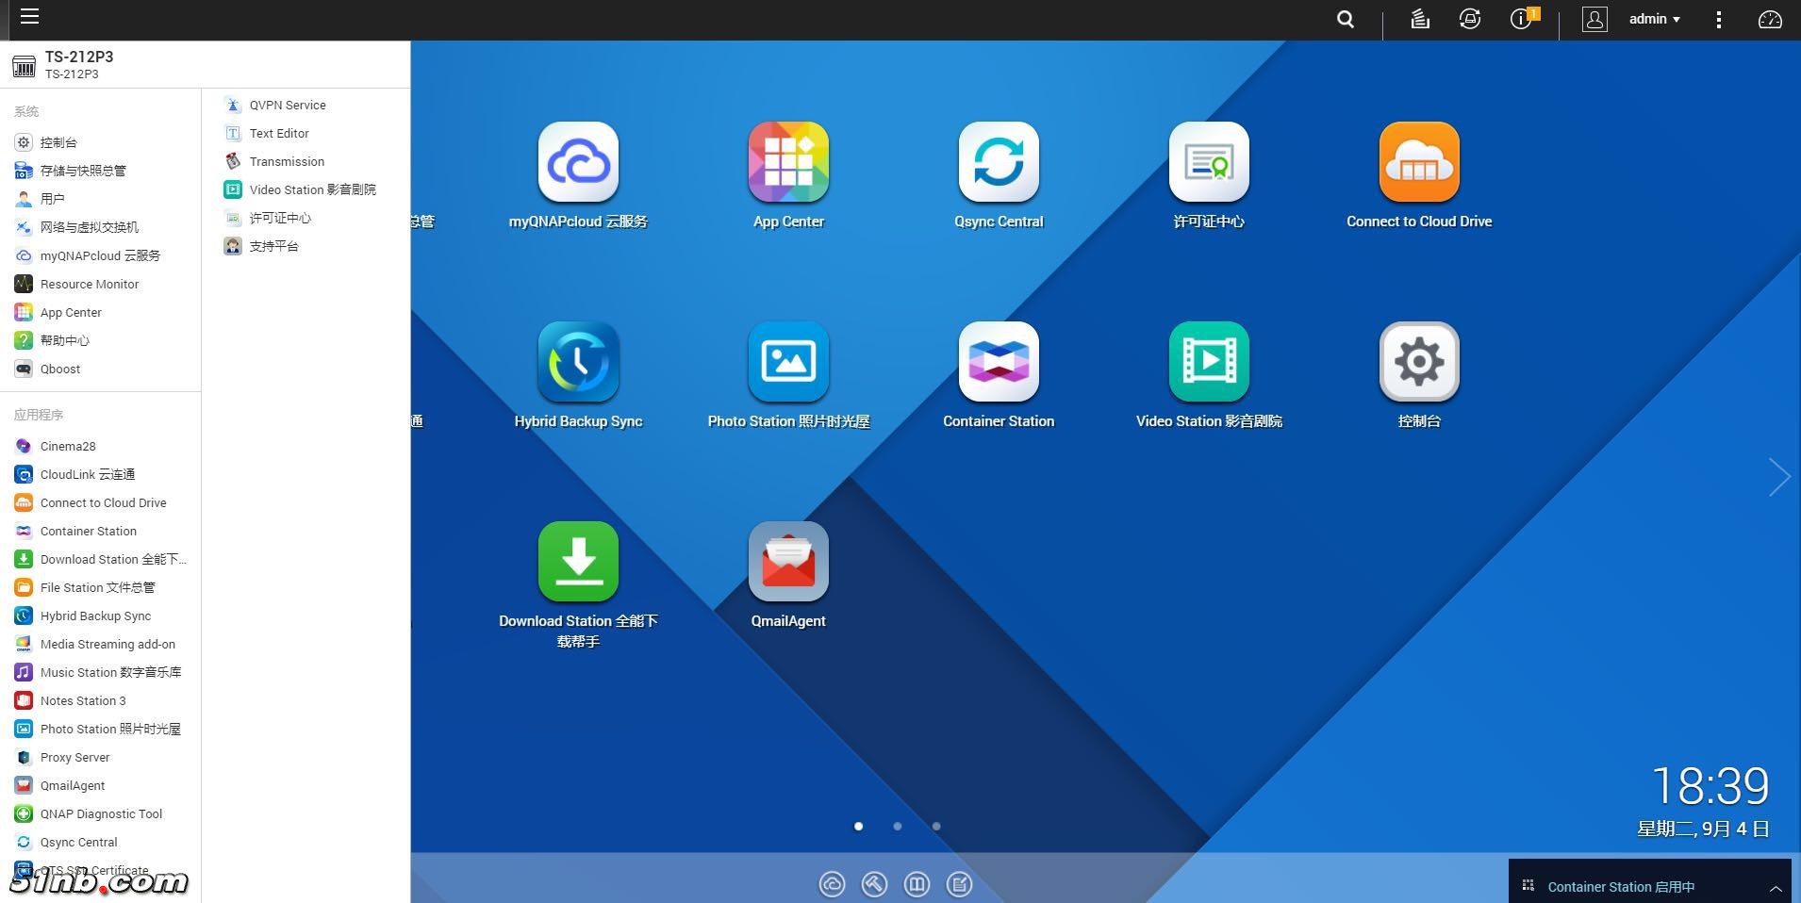Switch to second desktop page dot
1801x903 pixels.
click(x=898, y=827)
